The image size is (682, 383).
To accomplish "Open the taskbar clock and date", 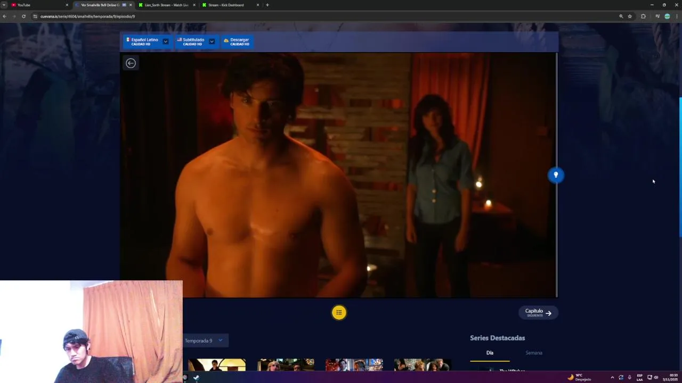I will (670, 377).
